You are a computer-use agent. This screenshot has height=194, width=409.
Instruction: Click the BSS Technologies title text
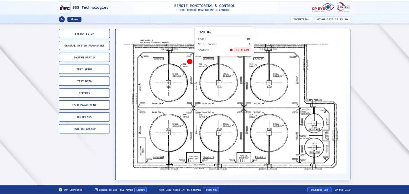(90, 7)
